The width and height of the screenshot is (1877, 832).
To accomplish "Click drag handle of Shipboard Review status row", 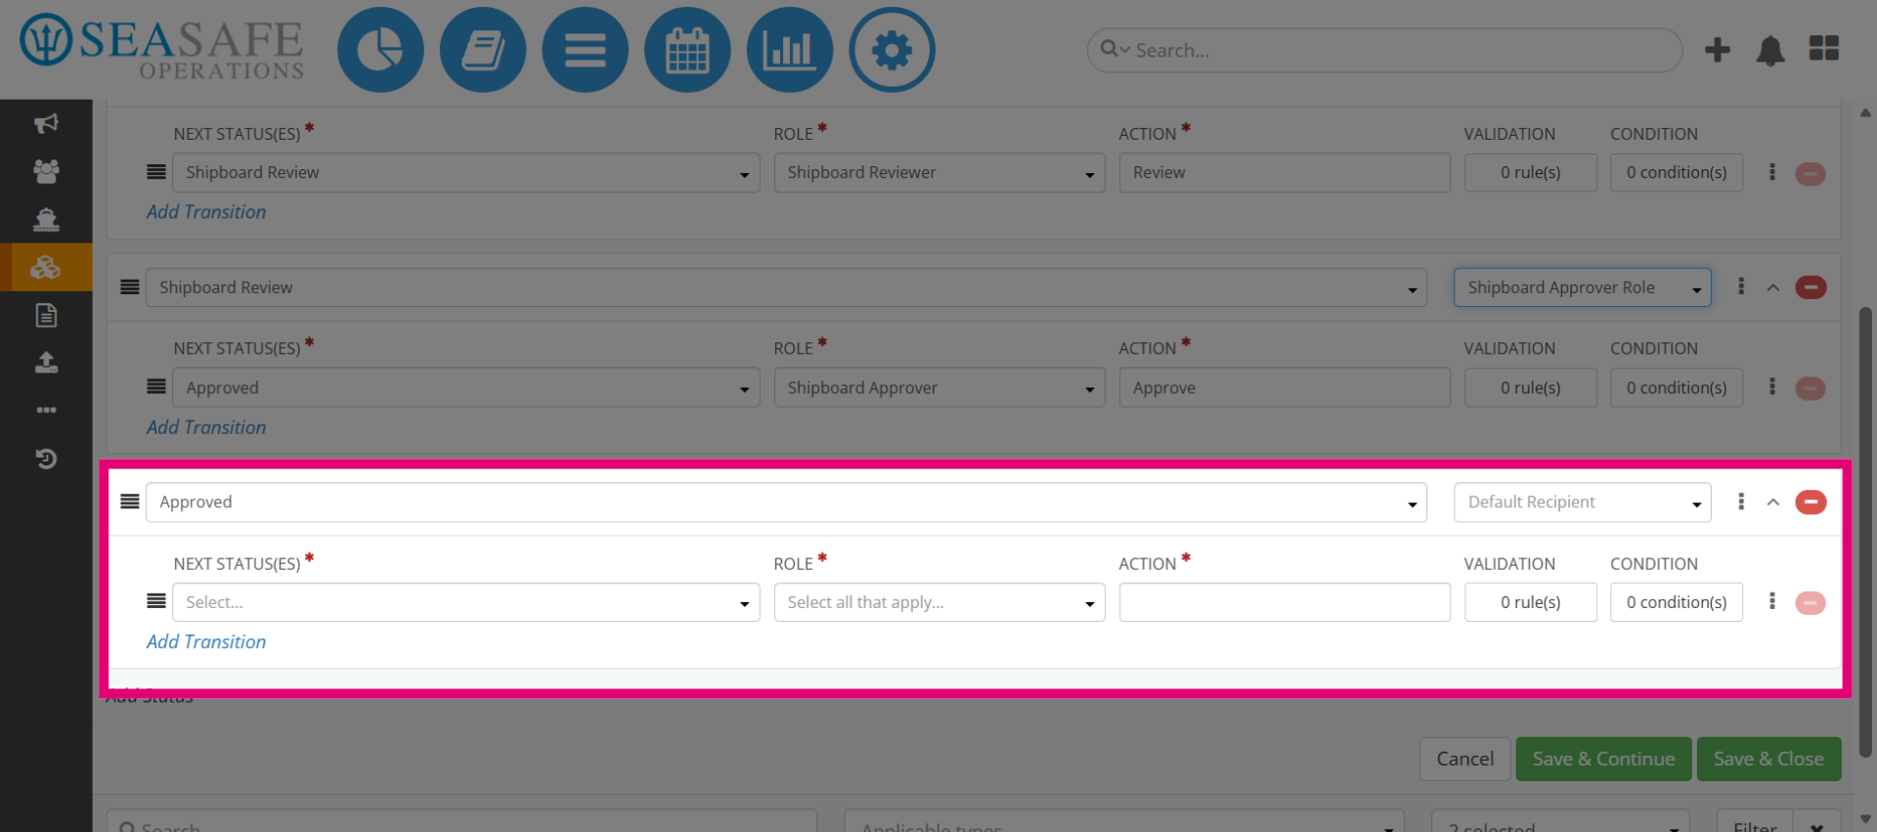I will coord(129,287).
